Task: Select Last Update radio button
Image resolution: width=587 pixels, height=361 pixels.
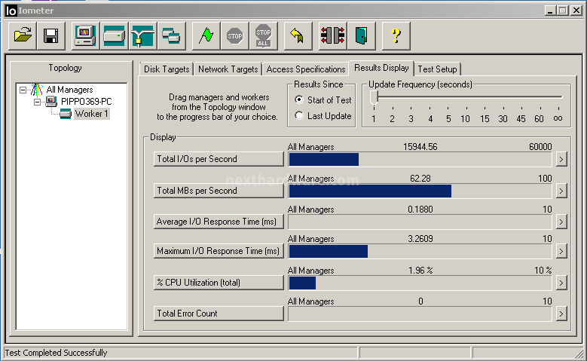Action: click(298, 116)
